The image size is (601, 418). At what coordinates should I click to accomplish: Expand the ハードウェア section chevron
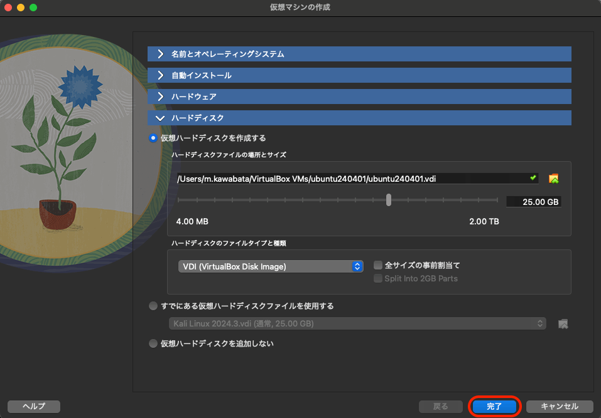click(160, 97)
